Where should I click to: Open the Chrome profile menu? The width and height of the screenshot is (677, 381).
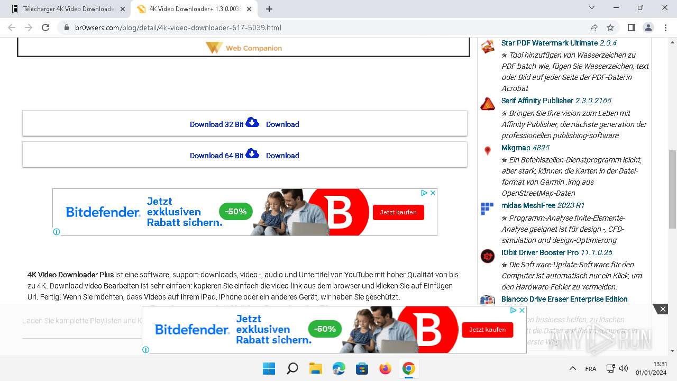pyautogui.click(x=648, y=28)
